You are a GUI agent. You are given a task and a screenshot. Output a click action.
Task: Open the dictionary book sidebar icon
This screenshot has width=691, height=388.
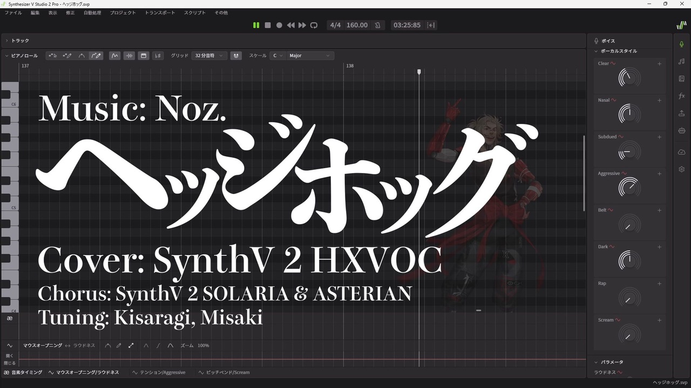682,79
